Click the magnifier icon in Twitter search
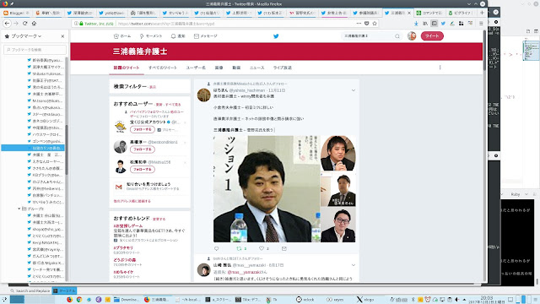 (397, 35)
